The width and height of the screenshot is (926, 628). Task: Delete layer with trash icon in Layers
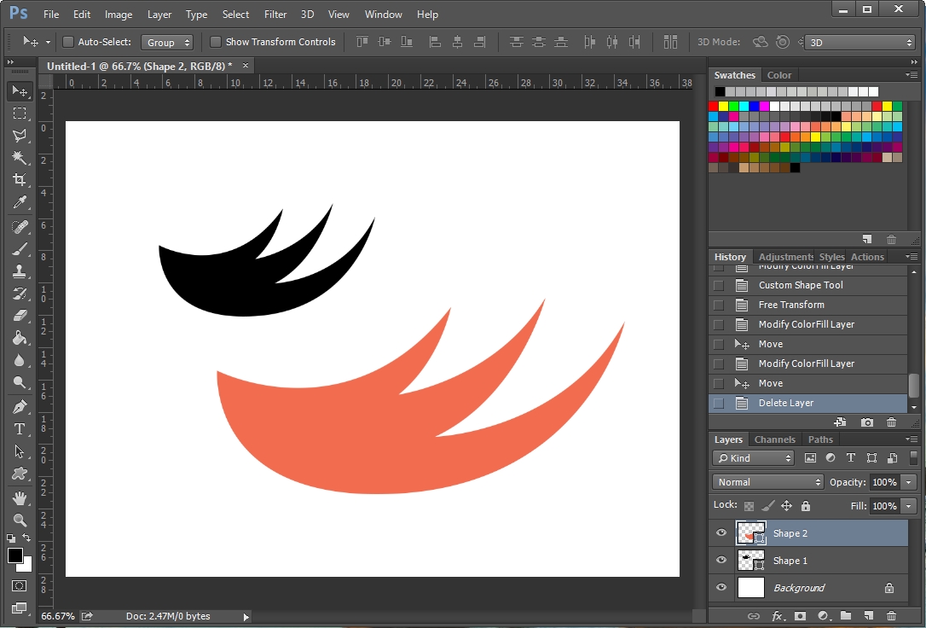tap(891, 615)
